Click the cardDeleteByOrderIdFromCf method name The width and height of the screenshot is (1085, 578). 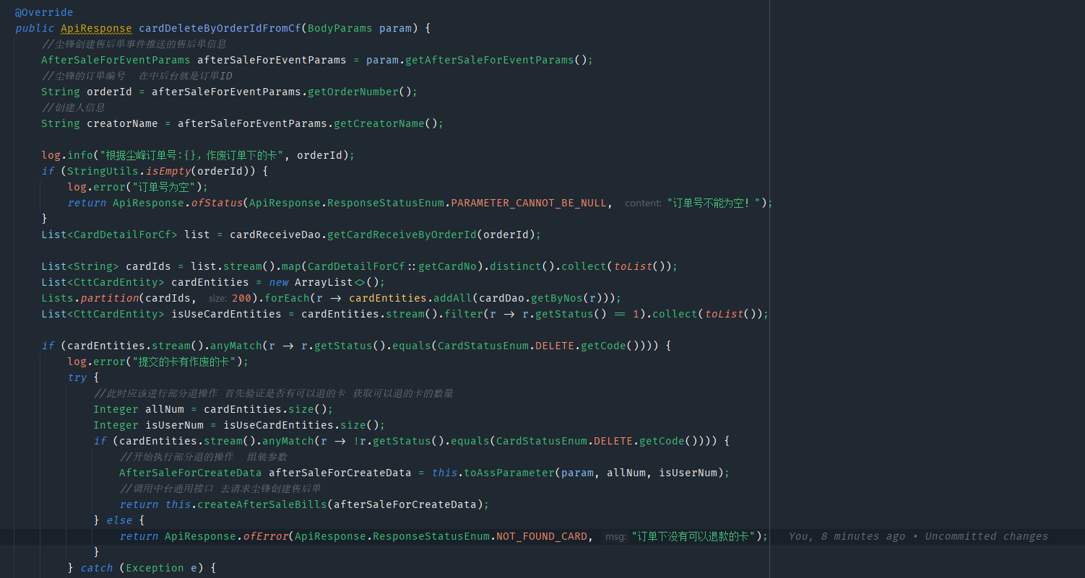tap(220, 28)
